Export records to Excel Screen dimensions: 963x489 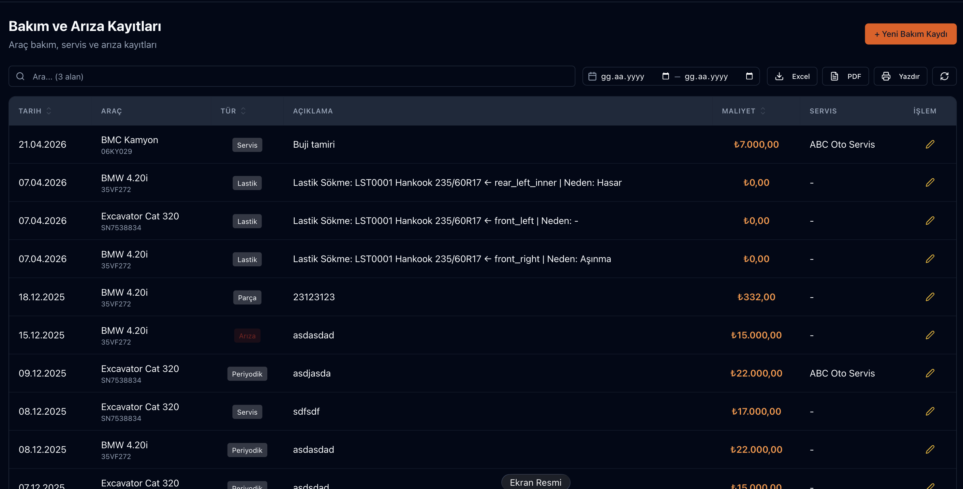(792, 76)
